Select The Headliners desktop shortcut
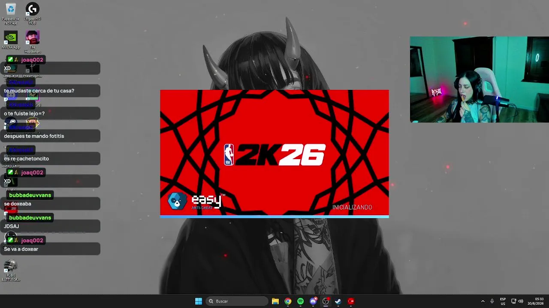The height and width of the screenshot is (308, 549). click(33, 41)
